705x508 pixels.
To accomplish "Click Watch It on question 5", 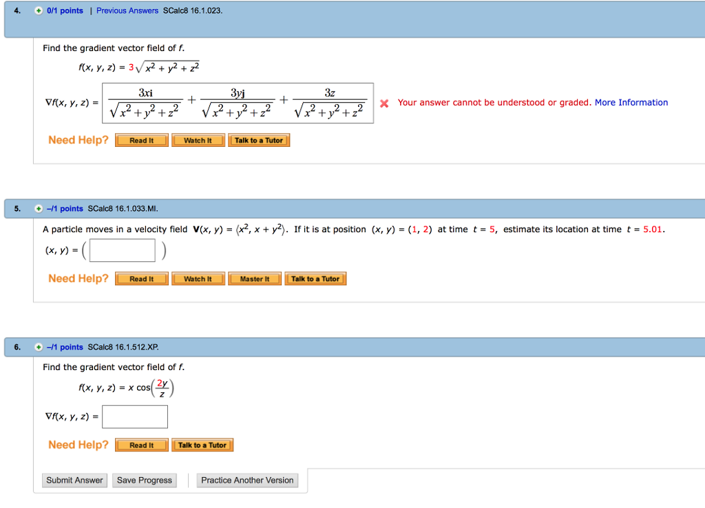I will click(x=198, y=278).
